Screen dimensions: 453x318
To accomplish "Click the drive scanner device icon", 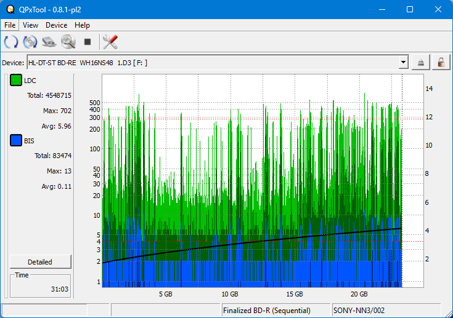I will click(49, 42).
